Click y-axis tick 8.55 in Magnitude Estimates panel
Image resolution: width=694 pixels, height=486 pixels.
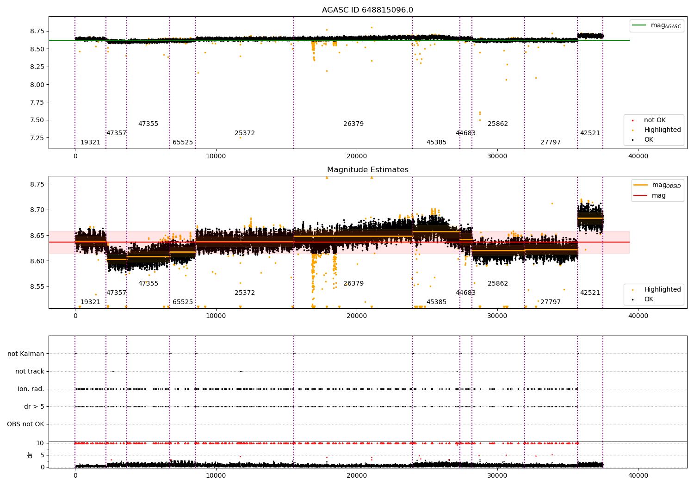[x=38, y=287]
